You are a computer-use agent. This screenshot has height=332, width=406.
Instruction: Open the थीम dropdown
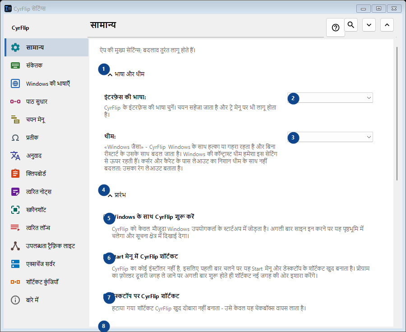pyautogui.click(x=330, y=137)
